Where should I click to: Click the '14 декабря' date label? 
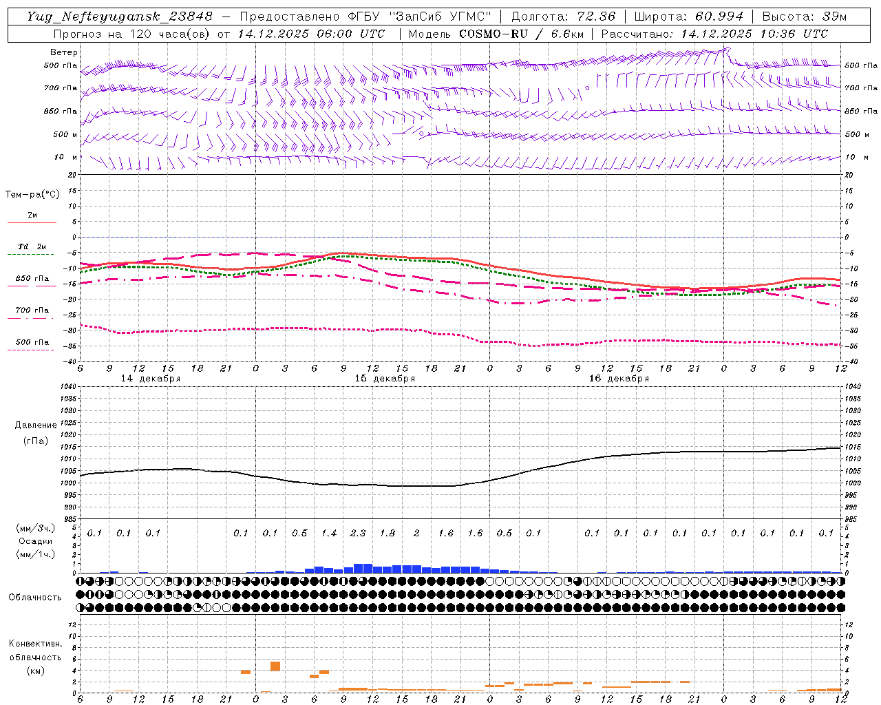coord(151,379)
